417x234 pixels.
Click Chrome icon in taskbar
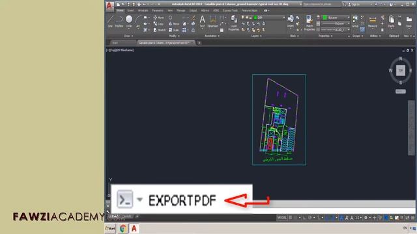[123, 228]
